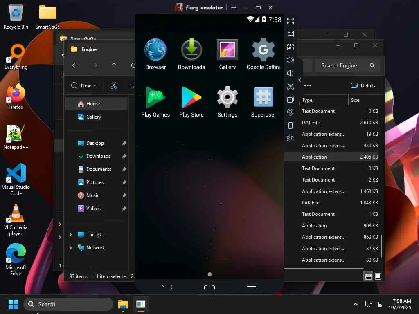Go up one folder in Engine window
This screenshot has height=314, width=419.
click(114, 65)
